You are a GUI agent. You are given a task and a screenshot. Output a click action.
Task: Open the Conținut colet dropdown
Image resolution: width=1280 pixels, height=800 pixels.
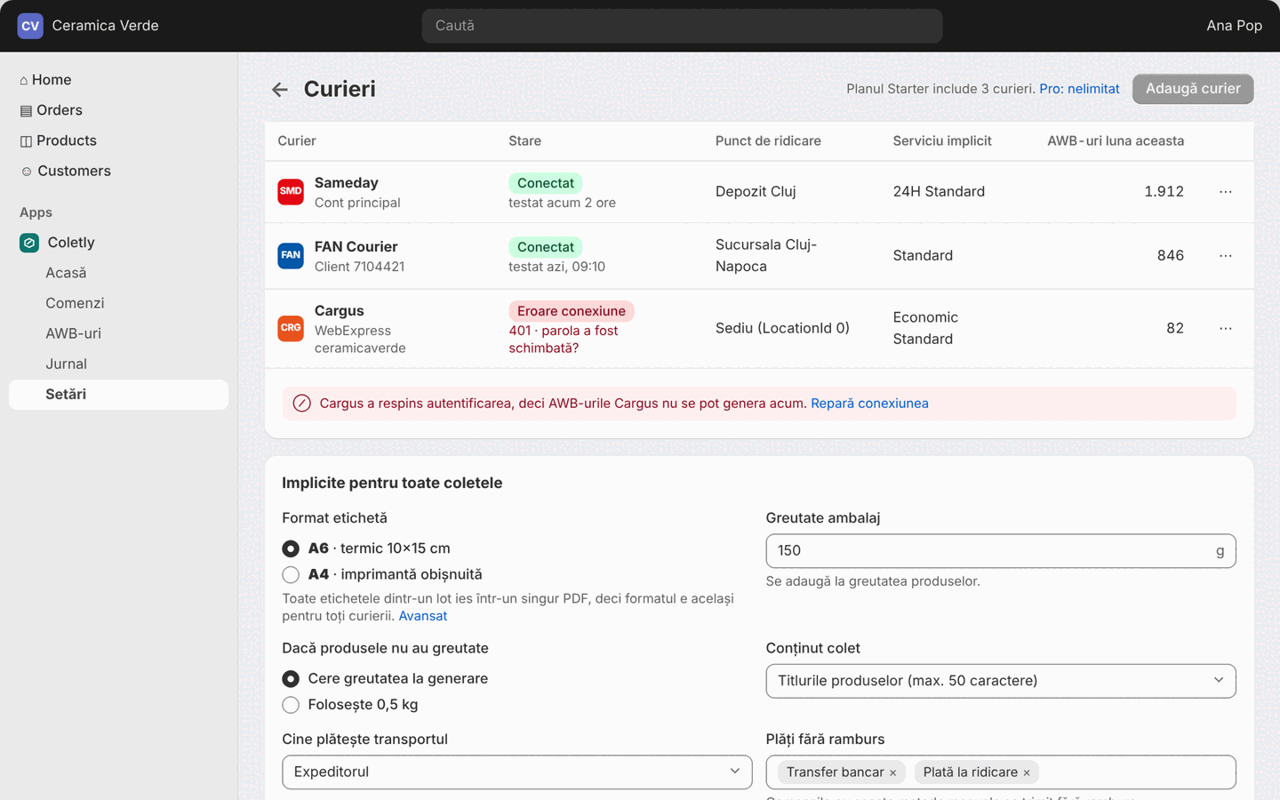pyautogui.click(x=1001, y=681)
